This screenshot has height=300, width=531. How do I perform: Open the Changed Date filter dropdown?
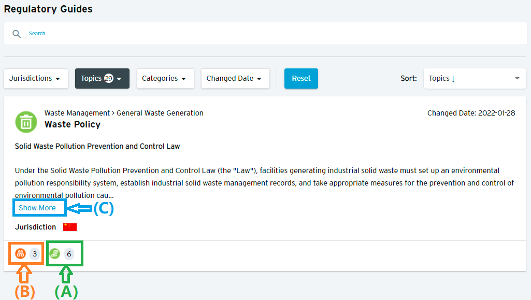[235, 79]
